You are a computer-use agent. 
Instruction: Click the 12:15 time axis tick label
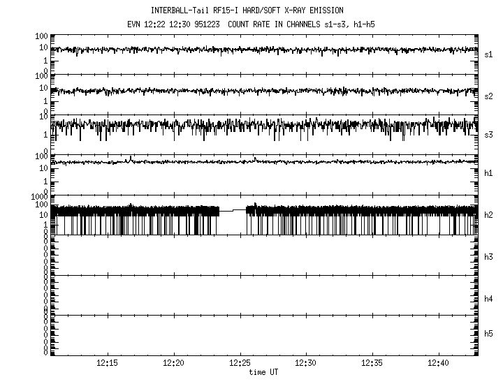point(107,363)
